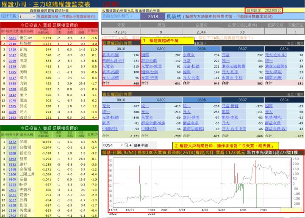
Task: Open stock code 2402 毅嘉 link
Action: tap(12, 215)
